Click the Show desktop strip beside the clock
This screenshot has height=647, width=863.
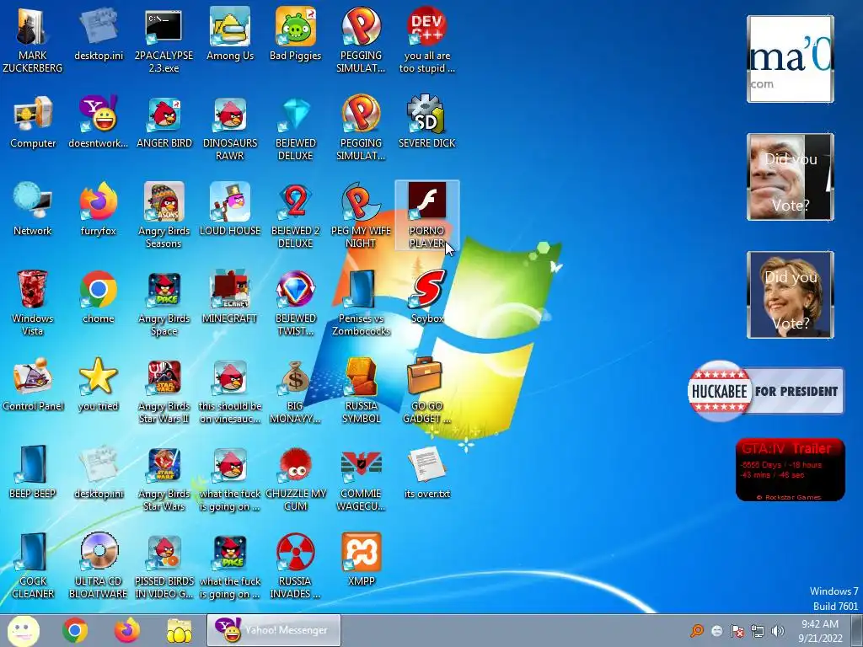(x=857, y=630)
